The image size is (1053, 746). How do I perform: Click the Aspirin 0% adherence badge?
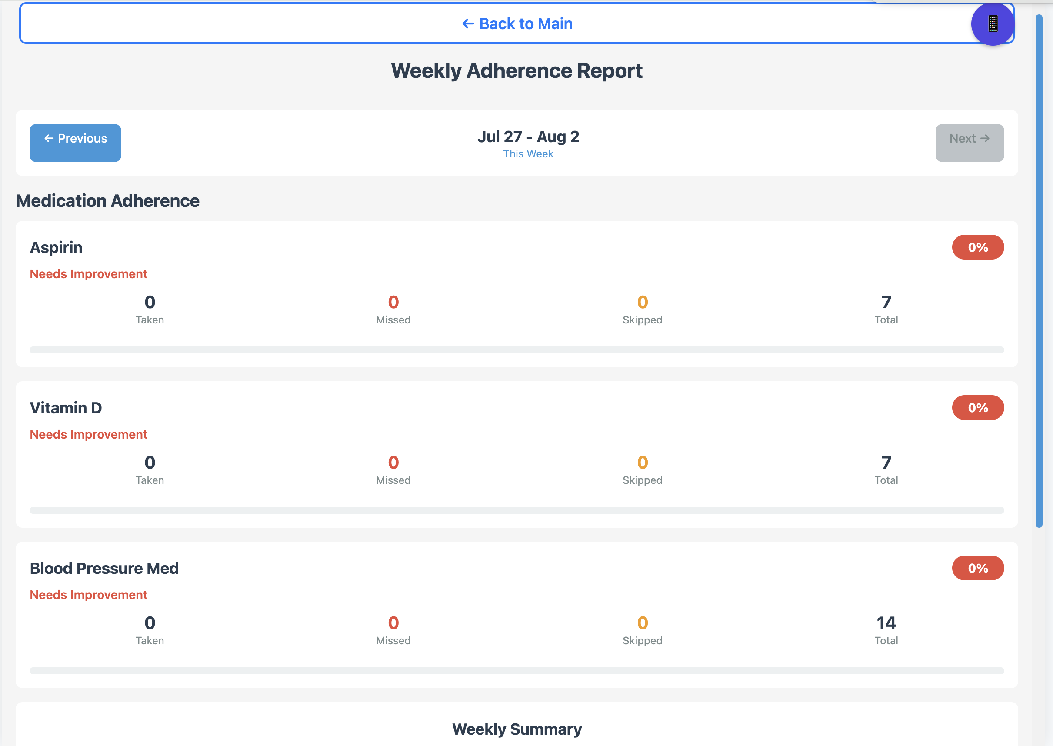click(977, 247)
